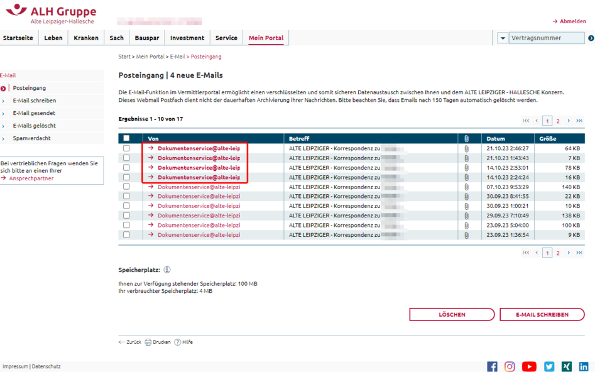Open E-Mails gelöscht in the sidebar
Screen dimensions: 595x377
(x=34, y=126)
